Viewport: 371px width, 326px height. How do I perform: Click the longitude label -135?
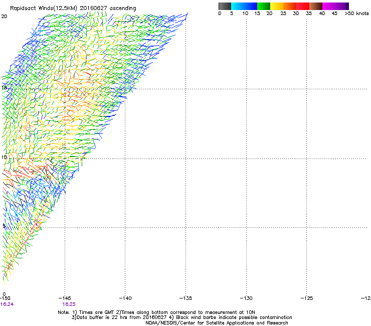[185, 298]
